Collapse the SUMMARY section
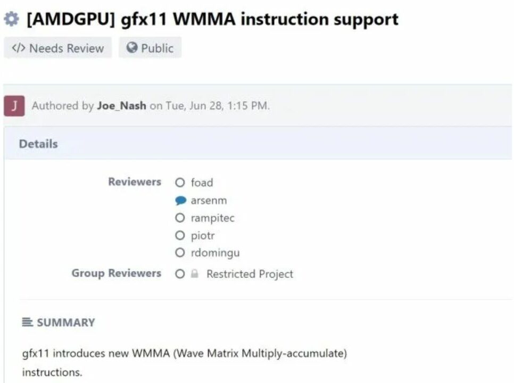 [x=65, y=322]
